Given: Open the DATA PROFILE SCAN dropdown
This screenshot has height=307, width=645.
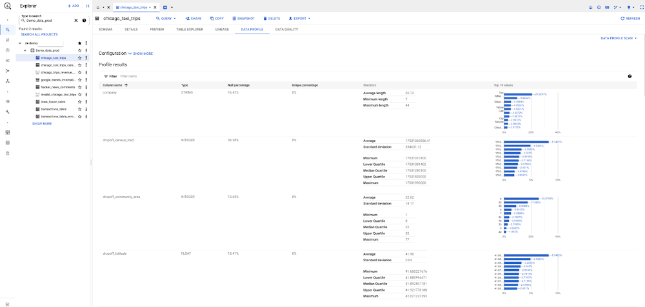Looking at the screenshot, I should (619, 38).
